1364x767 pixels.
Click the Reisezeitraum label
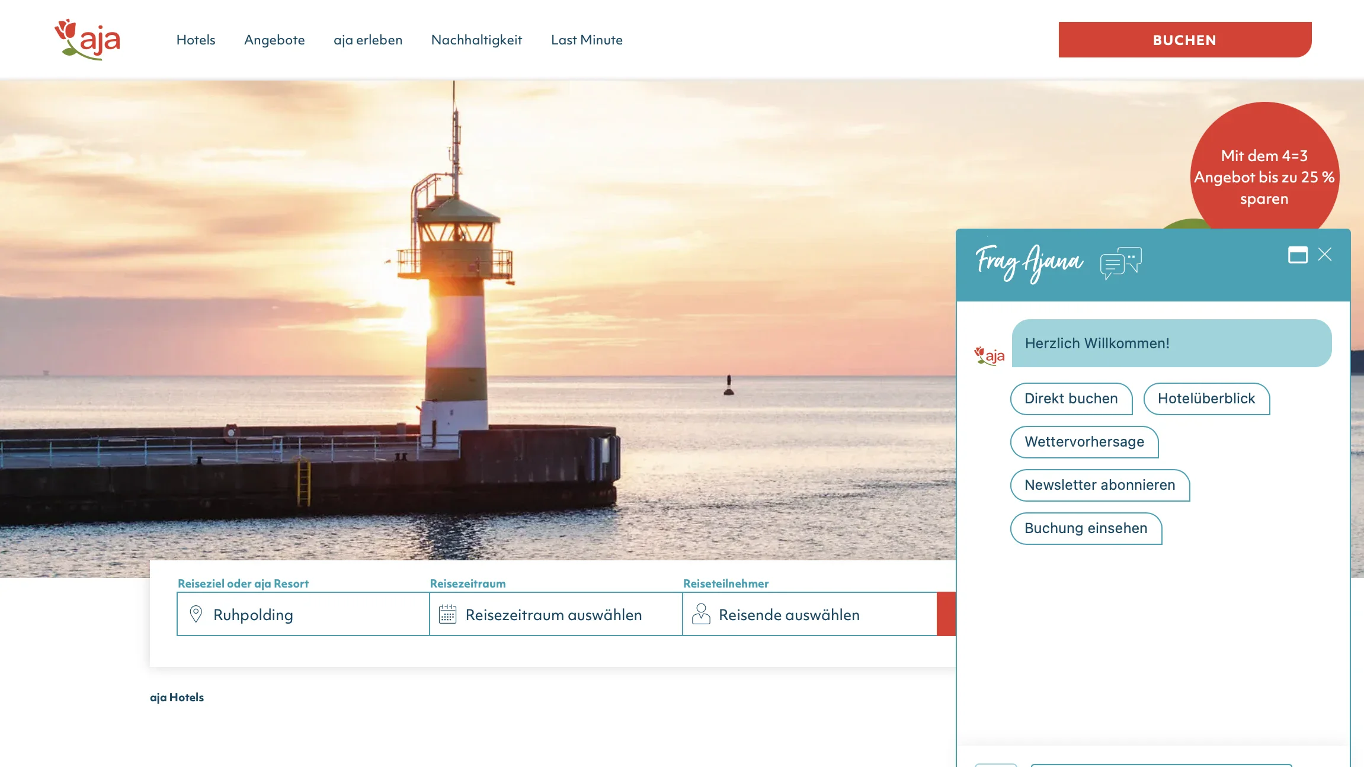(x=468, y=583)
